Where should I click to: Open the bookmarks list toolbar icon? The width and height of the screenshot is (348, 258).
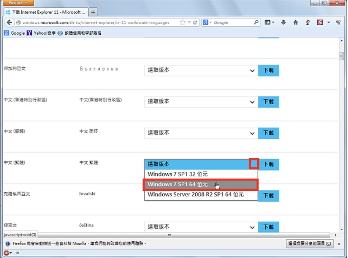[269, 23]
